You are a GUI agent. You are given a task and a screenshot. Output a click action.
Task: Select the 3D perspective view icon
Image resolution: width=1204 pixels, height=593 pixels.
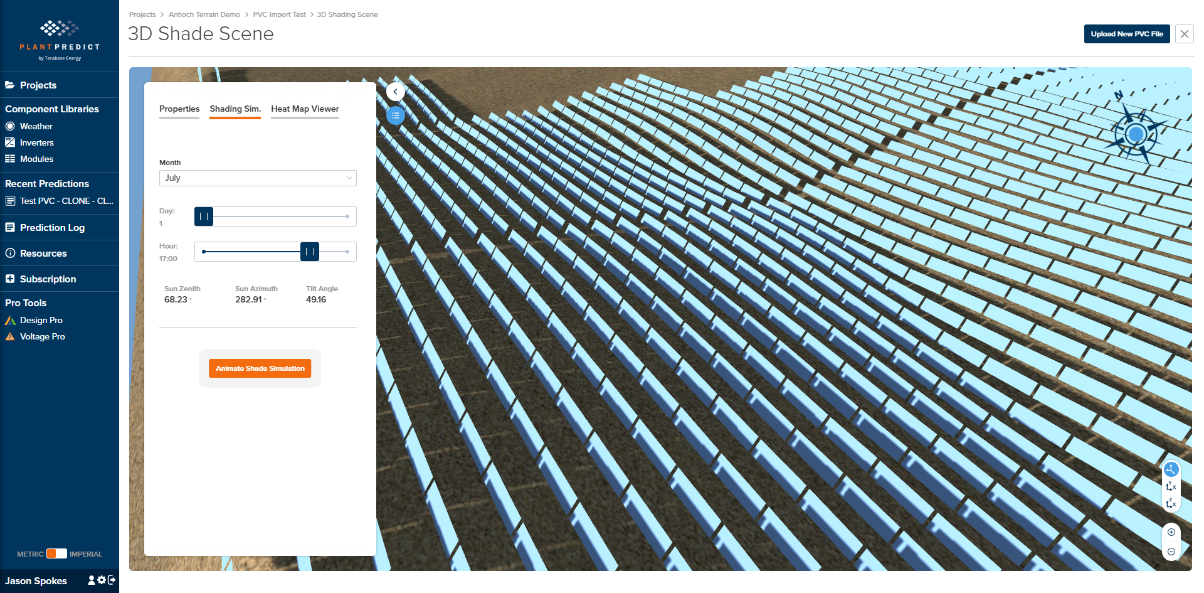point(1171,469)
